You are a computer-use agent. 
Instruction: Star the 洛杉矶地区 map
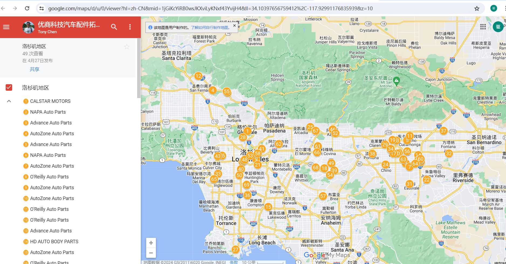click(127, 47)
